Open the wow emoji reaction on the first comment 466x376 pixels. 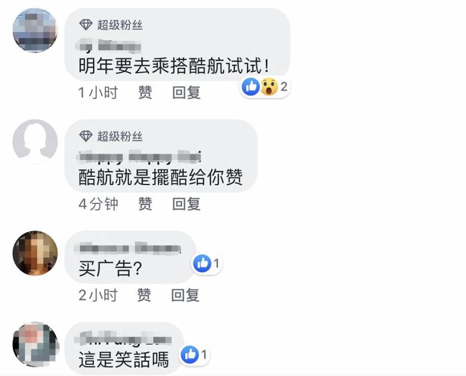pos(269,87)
